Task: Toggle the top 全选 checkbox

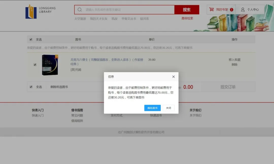Action: click(x=31, y=39)
